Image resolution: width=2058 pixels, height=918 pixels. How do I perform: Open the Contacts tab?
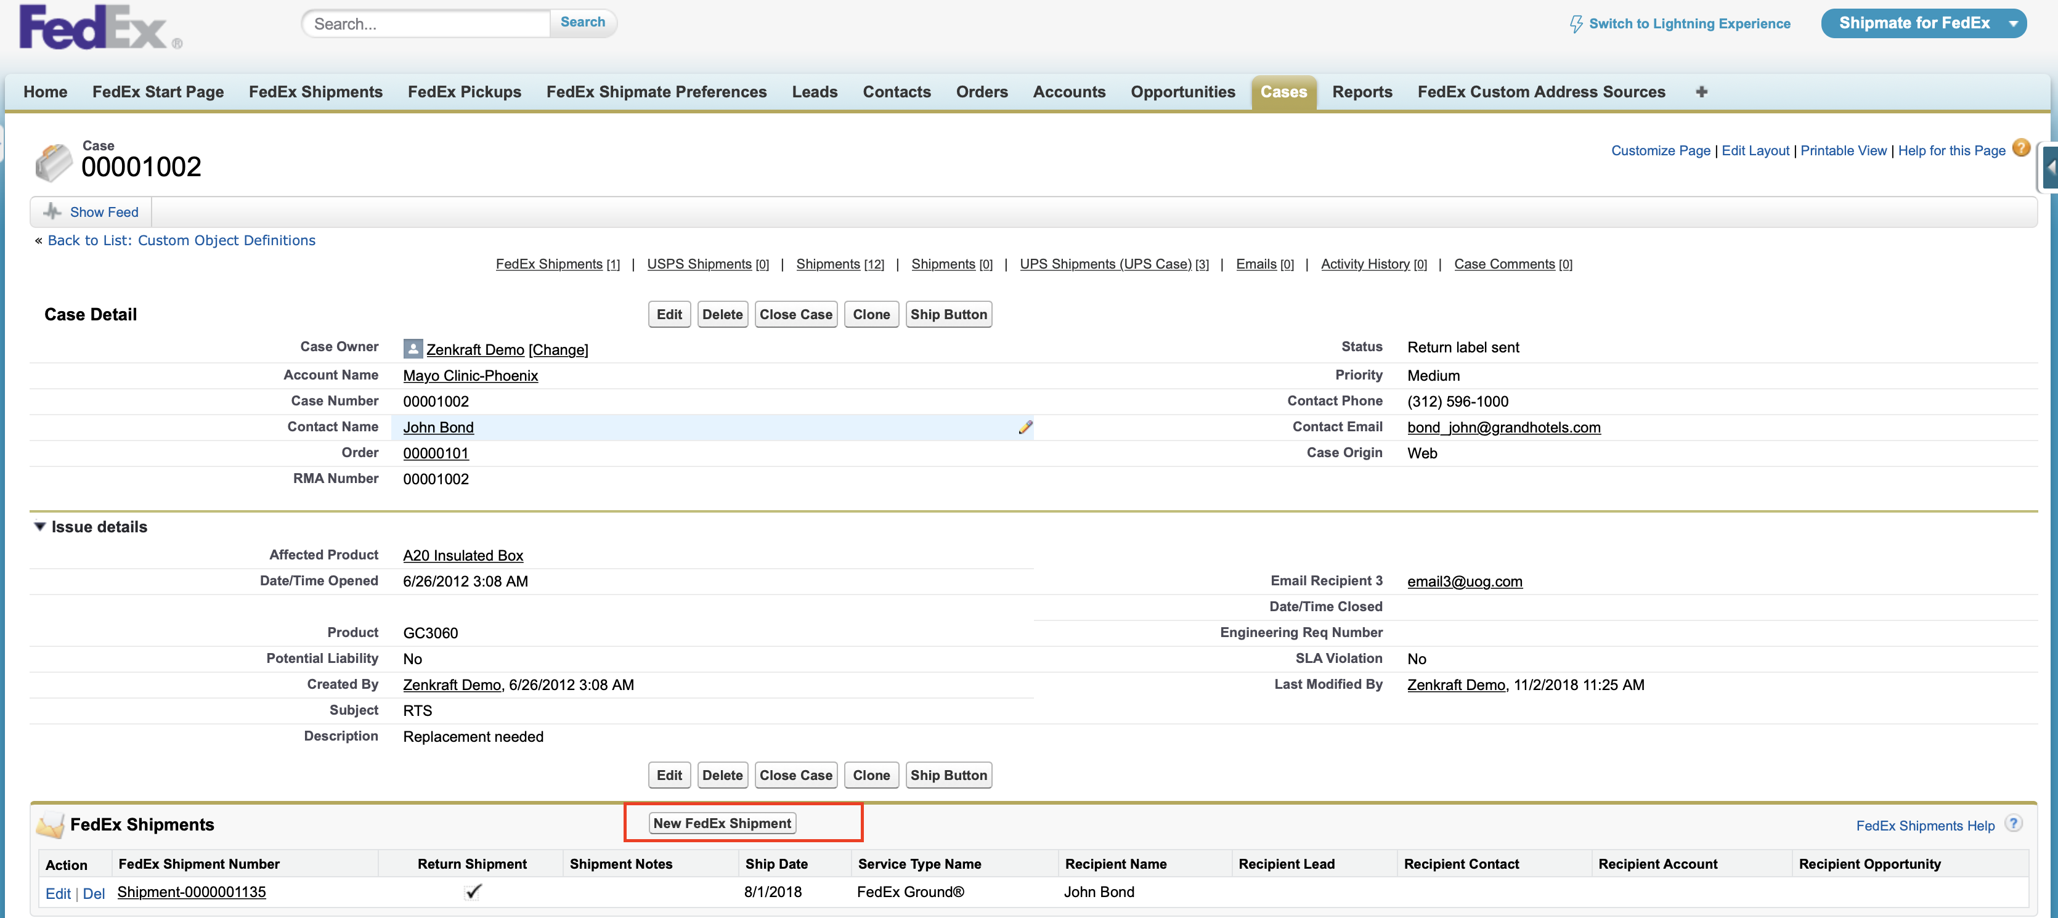(x=897, y=92)
